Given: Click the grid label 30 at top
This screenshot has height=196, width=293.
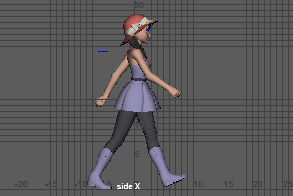Looking at the screenshot, I should [x=139, y=5].
